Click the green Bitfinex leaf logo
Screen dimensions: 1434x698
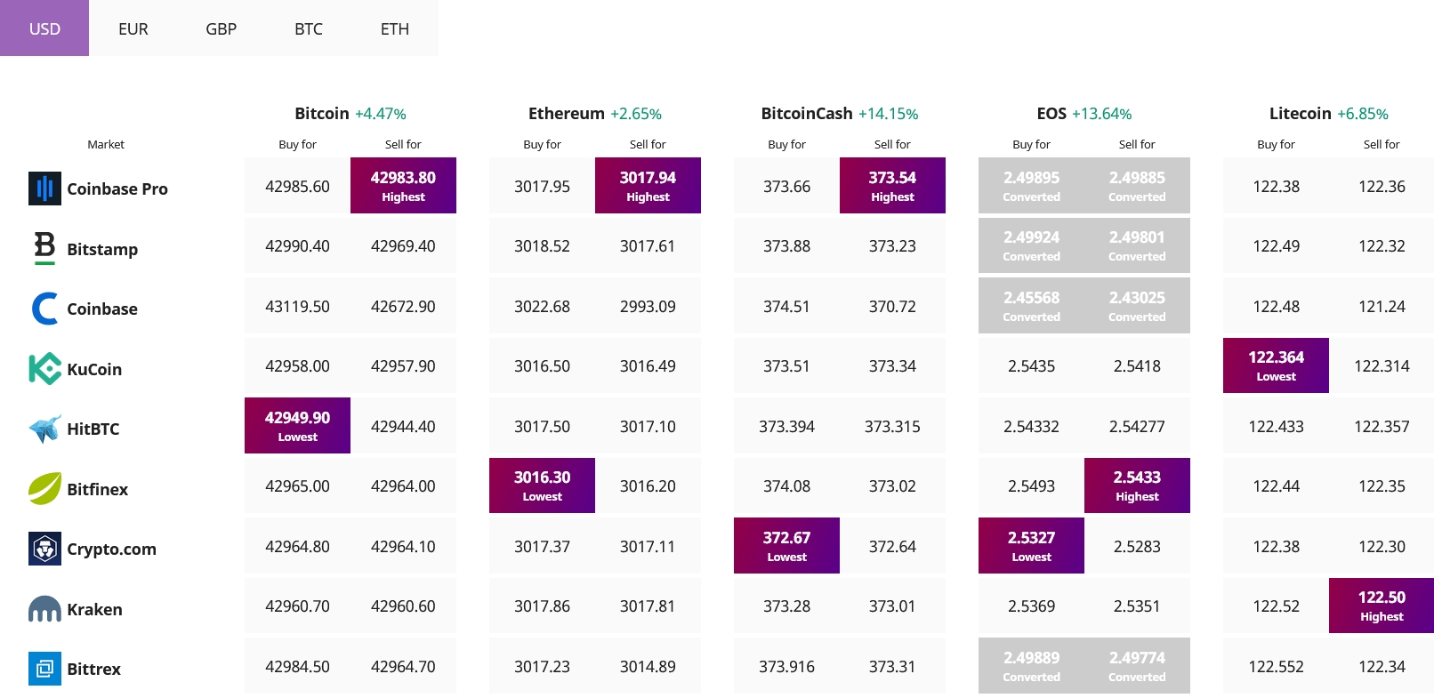(44, 488)
